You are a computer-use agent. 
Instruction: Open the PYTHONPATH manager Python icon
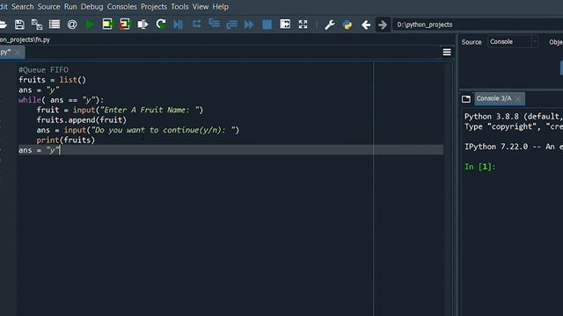coord(347,25)
